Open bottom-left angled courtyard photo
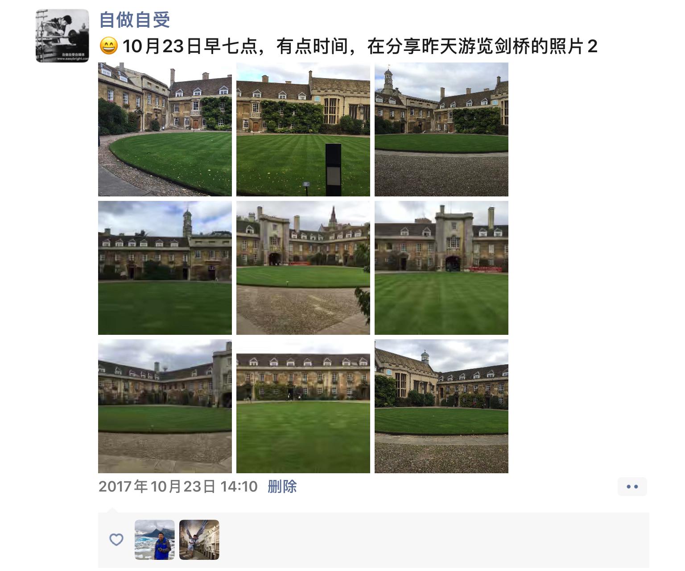This screenshot has height=571, width=685. (165, 406)
